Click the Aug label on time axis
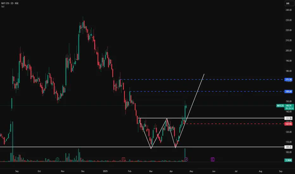The image size is (295, 174). point(260,171)
